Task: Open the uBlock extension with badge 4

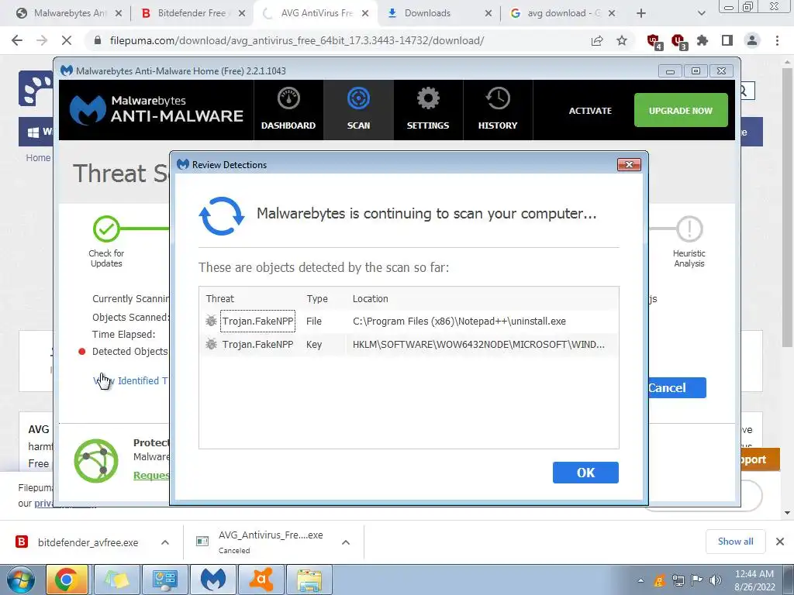Action: click(654, 41)
